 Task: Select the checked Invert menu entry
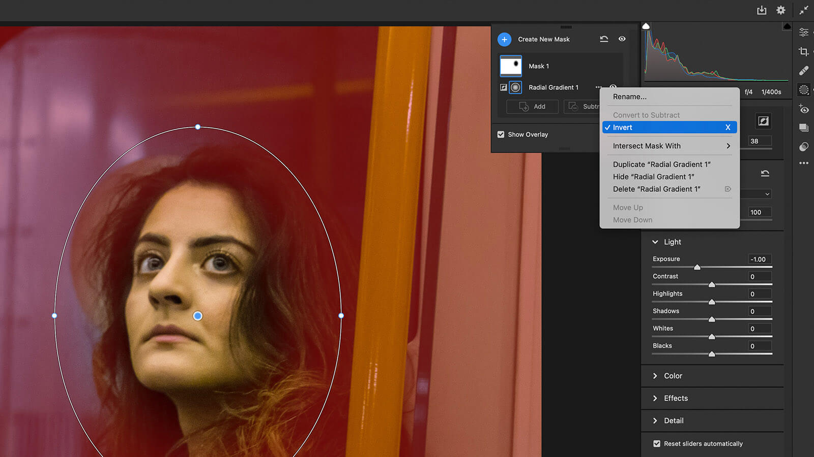click(x=670, y=127)
